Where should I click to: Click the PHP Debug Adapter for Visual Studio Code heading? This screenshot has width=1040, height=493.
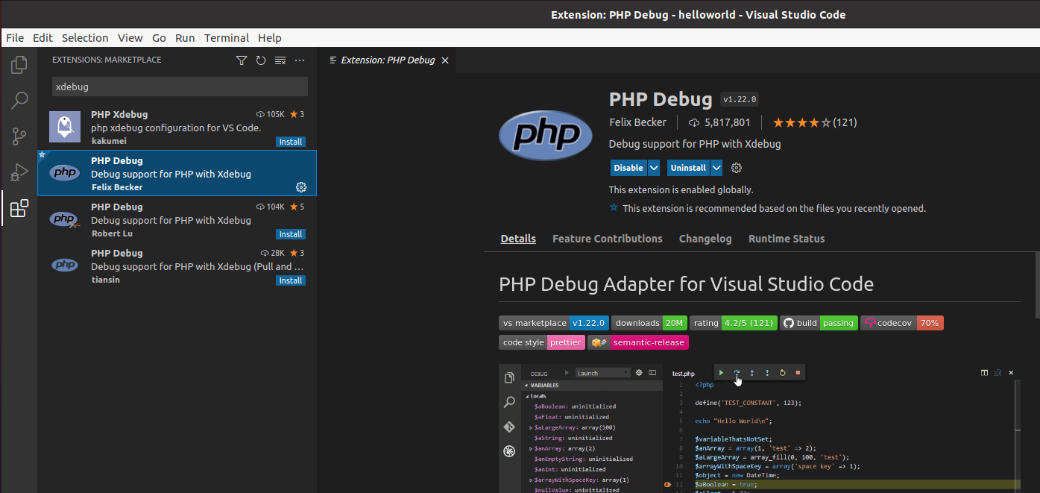click(686, 284)
